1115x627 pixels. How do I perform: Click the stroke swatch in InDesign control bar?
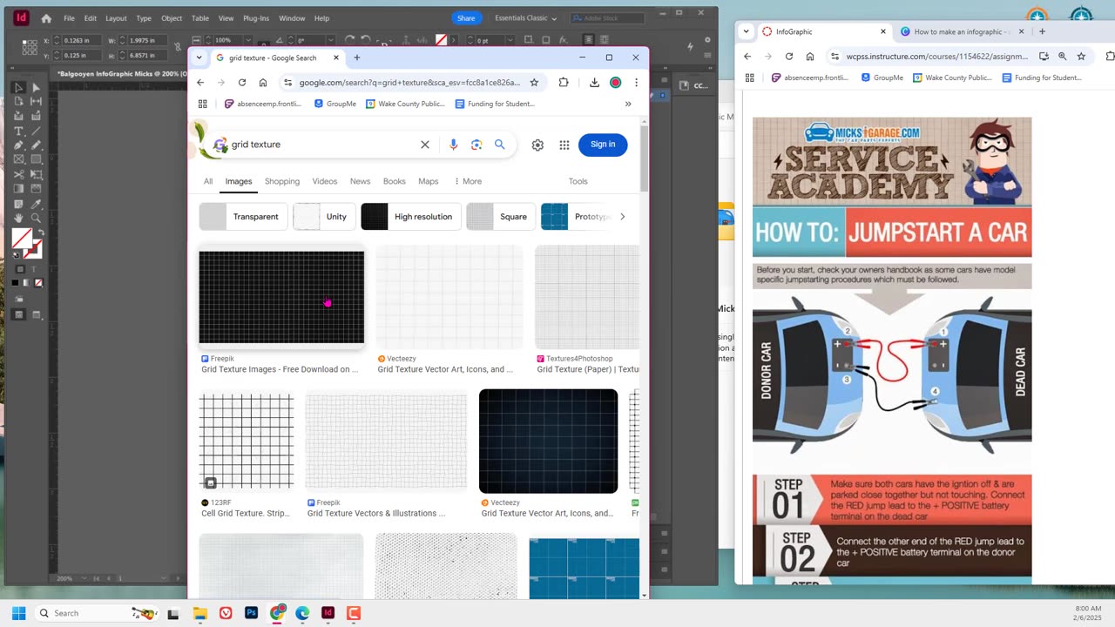point(442,40)
